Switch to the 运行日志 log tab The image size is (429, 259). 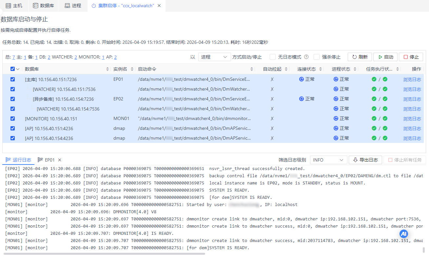click(x=18, y=160)
